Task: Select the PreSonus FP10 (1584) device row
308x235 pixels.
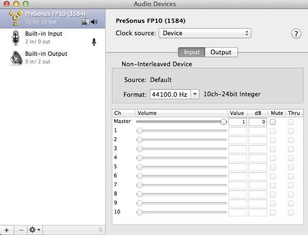Action: [x=53, y=19]
